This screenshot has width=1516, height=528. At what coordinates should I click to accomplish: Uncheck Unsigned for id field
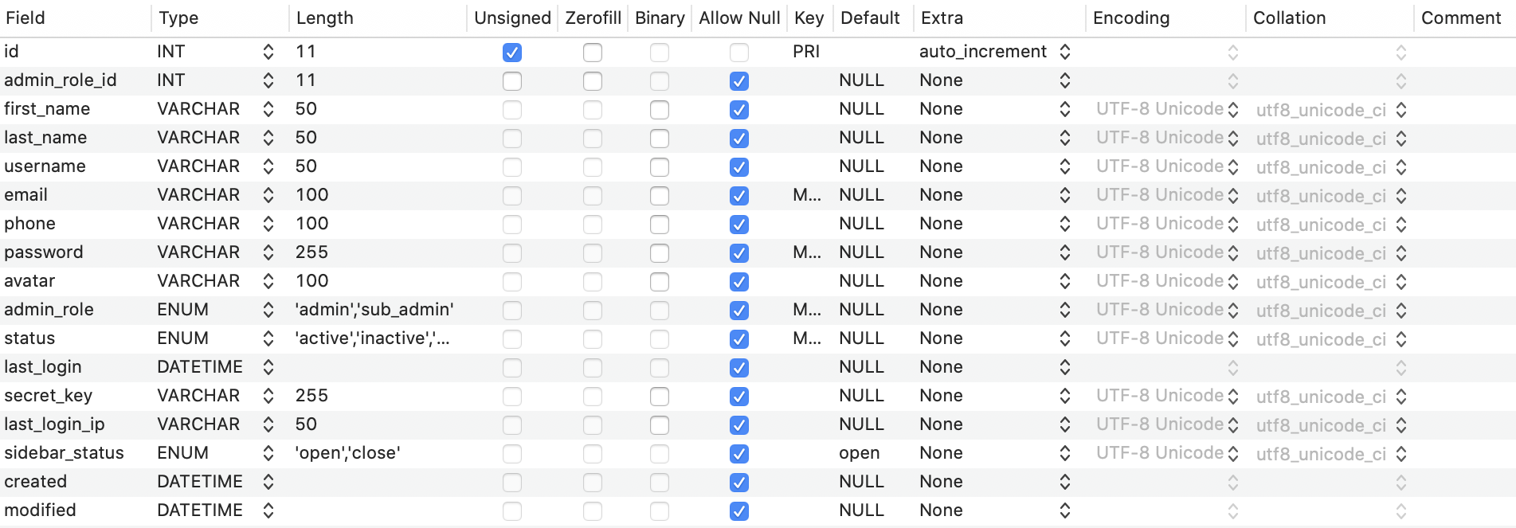(512, 53)
